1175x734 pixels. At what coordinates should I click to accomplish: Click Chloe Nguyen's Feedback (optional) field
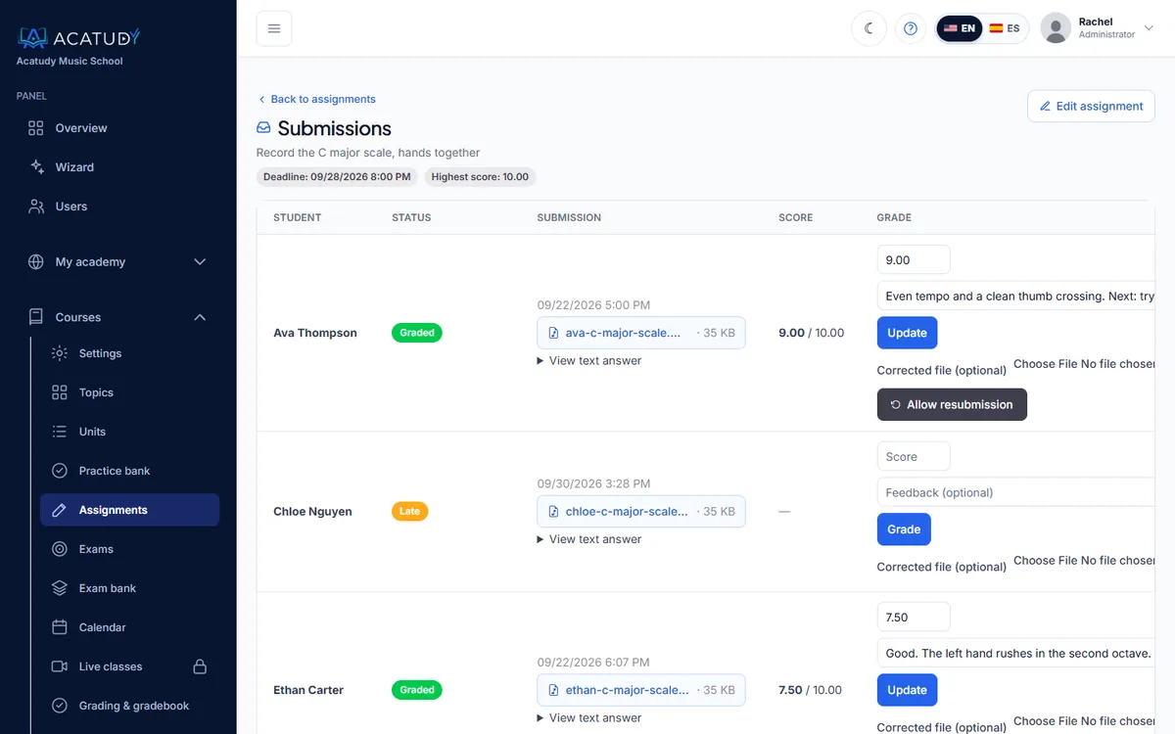pyautogui.click(x=1016, y=492)
